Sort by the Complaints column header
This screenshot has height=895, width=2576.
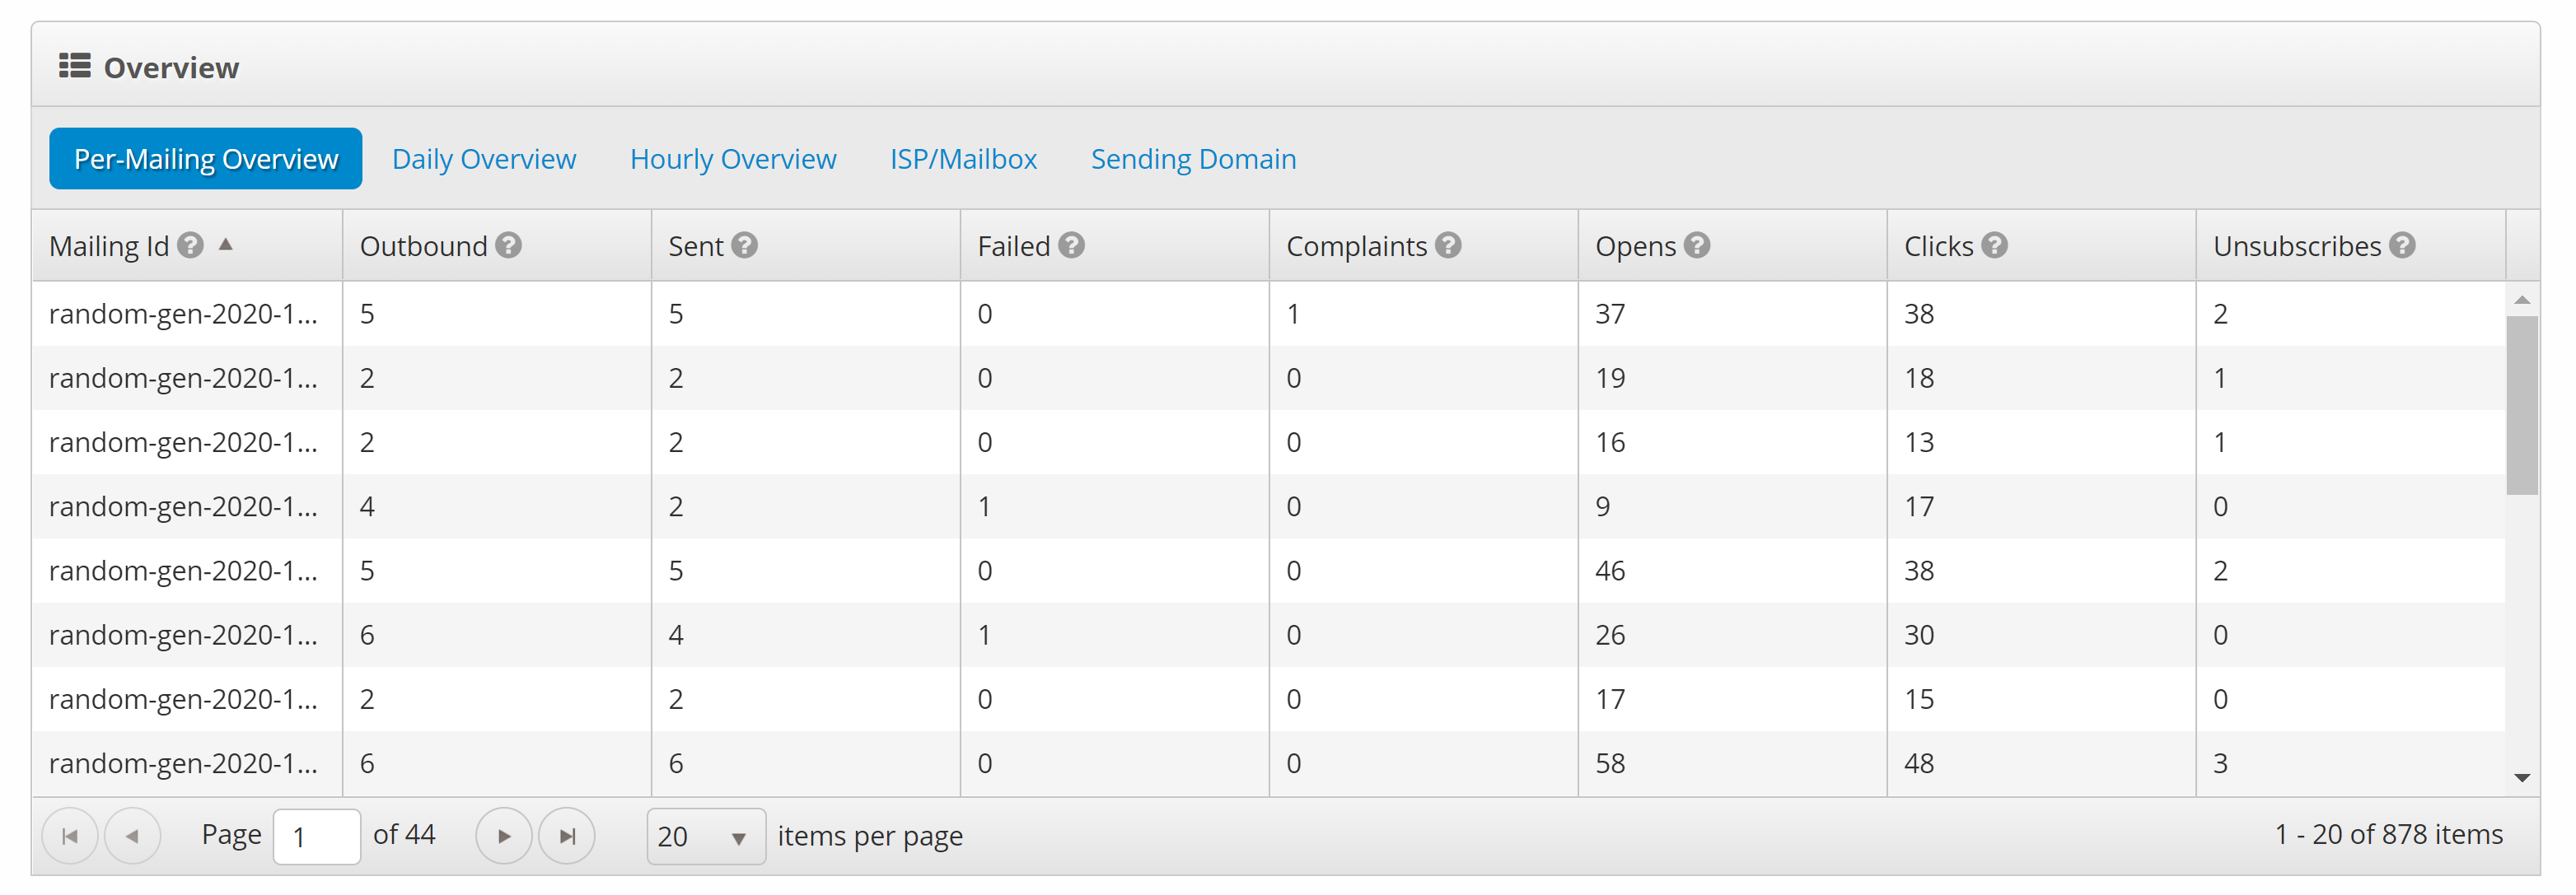(1356, 246)
